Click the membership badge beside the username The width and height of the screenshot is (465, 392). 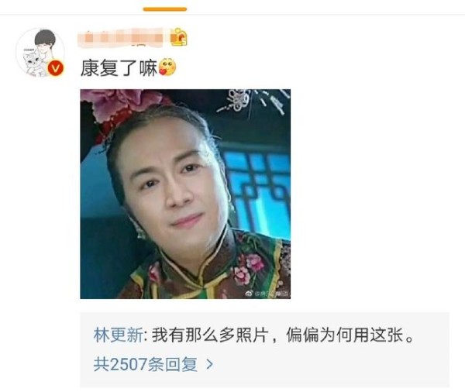[179, 36]
